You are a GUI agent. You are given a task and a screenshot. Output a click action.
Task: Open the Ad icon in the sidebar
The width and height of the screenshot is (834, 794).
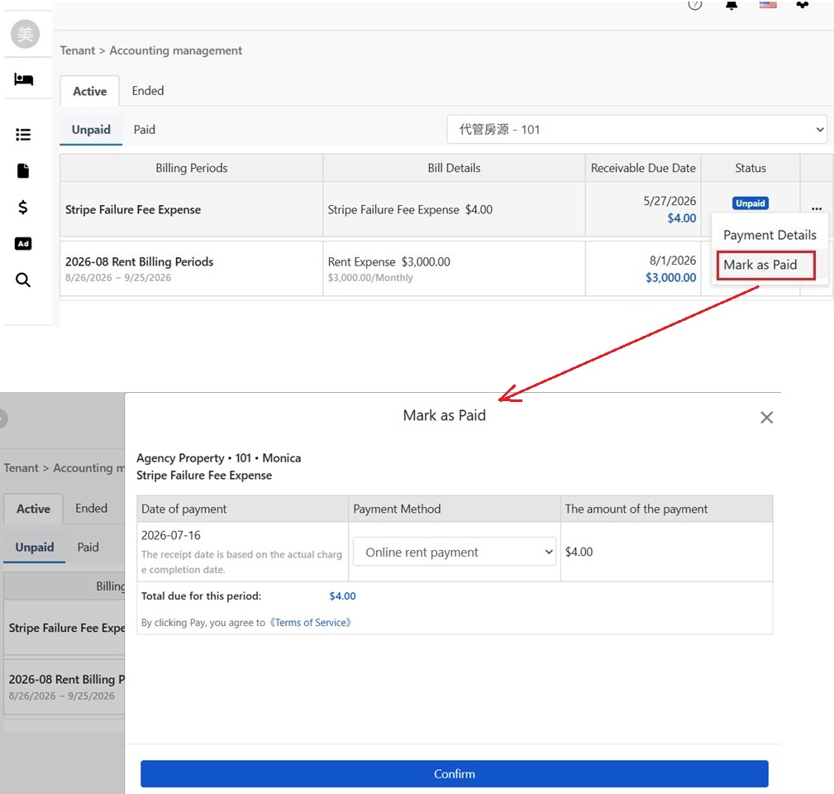(23, 244)
